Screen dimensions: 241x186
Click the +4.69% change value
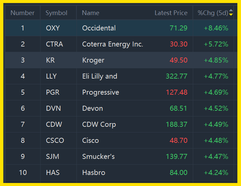[216, 92]
